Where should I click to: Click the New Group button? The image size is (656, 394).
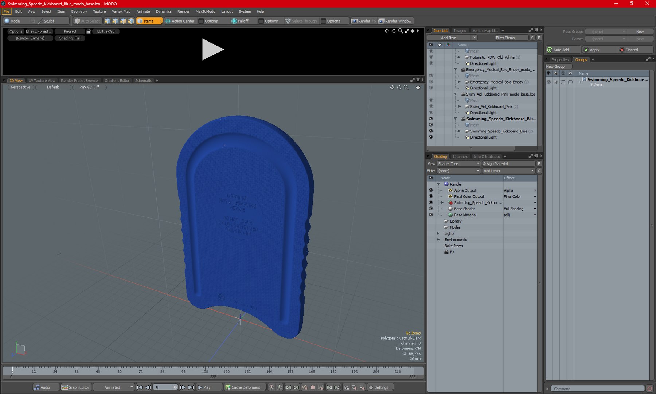(x=558, y=66)
